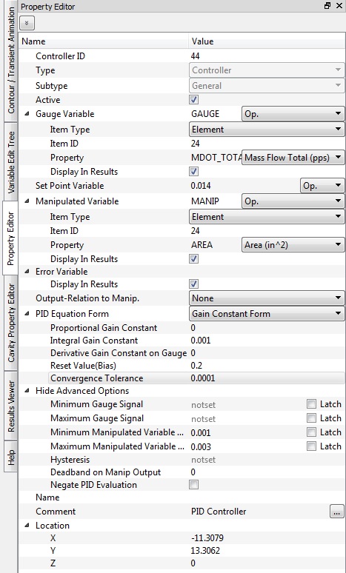Switch to Cavity Property Editor tab
Viewport: 346px width, 573px height.
pos(10,323)
